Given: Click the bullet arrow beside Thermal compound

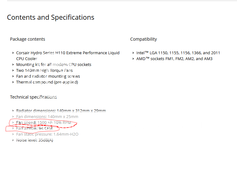Looking at the screenshot, I should (13, 82).
